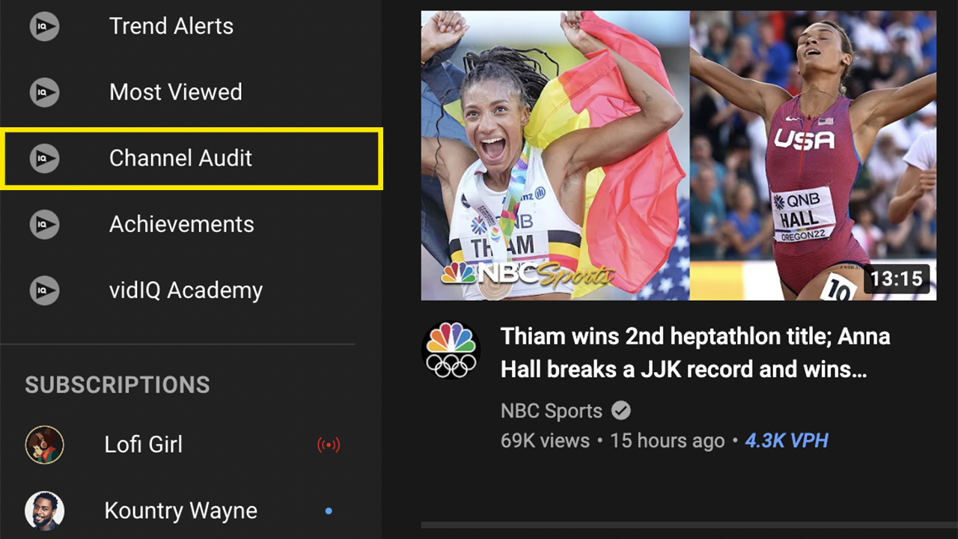
Task: Open the Thiam wins 2nd heptatlon title video link
Action: [695, 353]
